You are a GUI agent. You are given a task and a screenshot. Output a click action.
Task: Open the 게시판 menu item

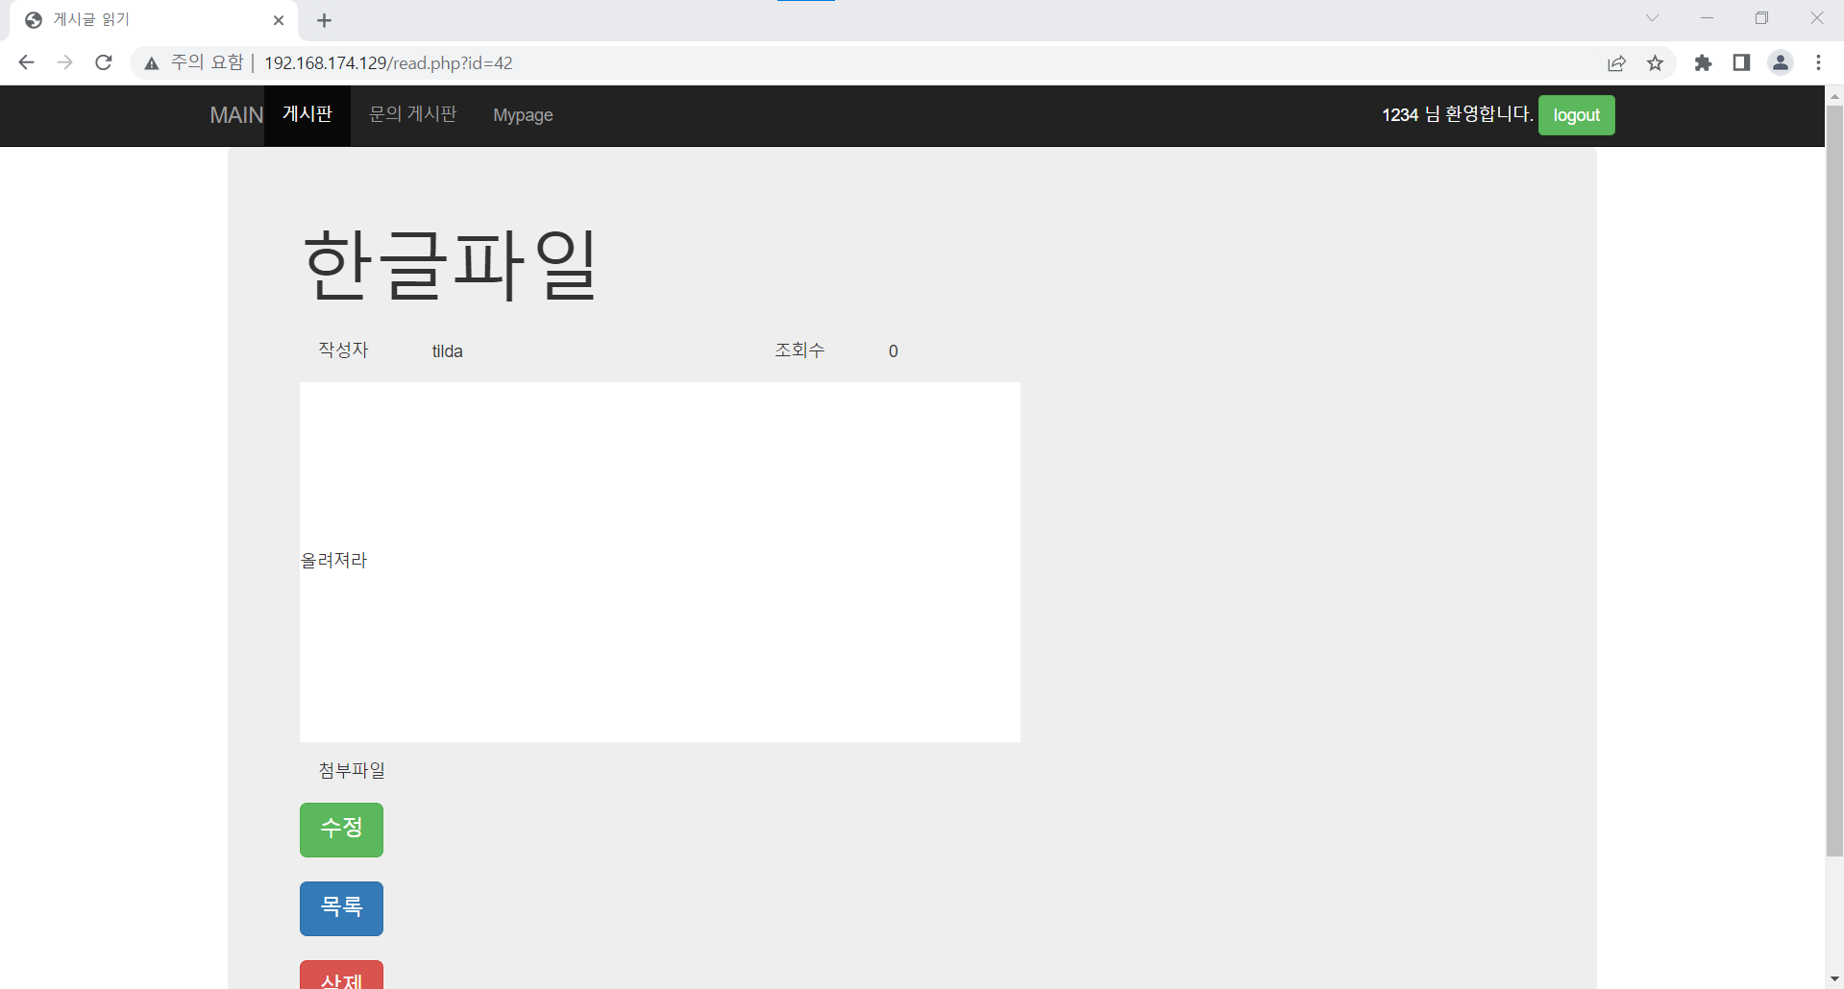[307, 115]
